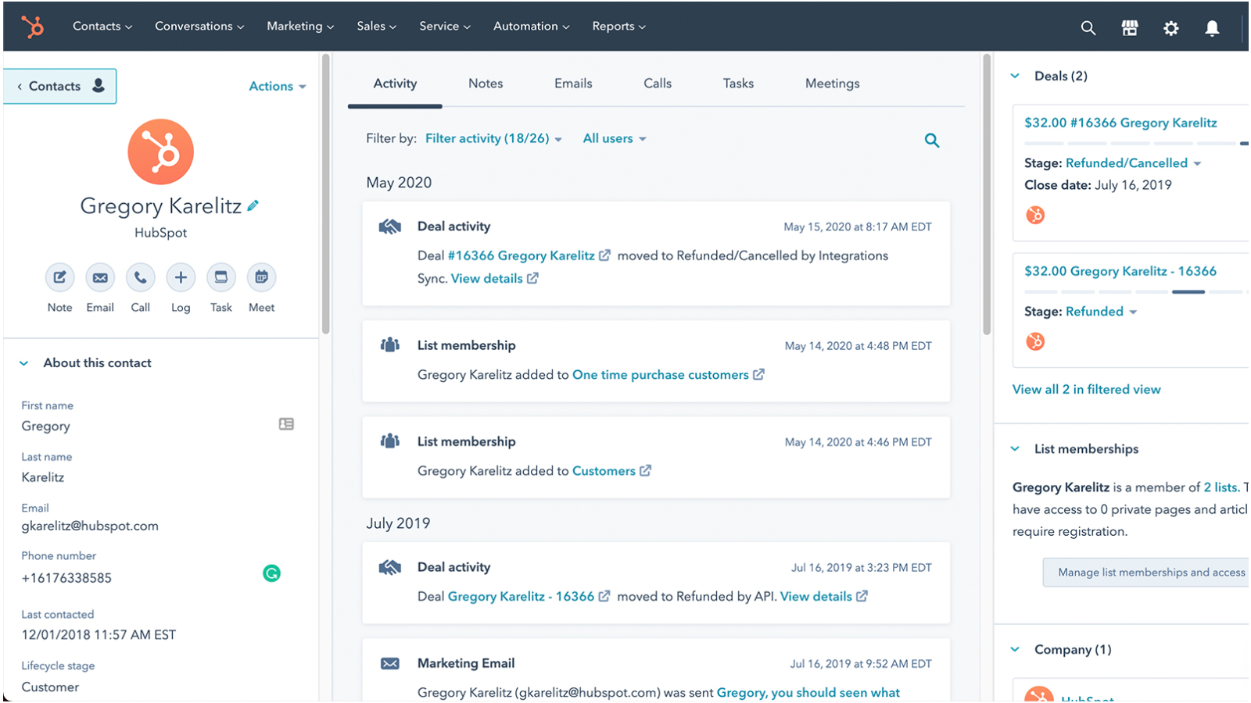
Task: Open HubSpot settings gear
Action: click(x=1171, y=27)
